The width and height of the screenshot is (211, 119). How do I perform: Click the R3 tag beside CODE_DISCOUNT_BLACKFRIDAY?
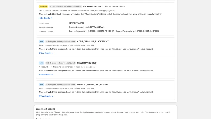[x=61, y=42]
